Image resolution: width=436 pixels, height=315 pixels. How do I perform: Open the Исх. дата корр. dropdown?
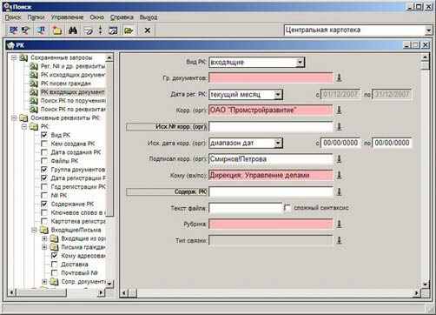pyautogui.click(x=278, y=143)
